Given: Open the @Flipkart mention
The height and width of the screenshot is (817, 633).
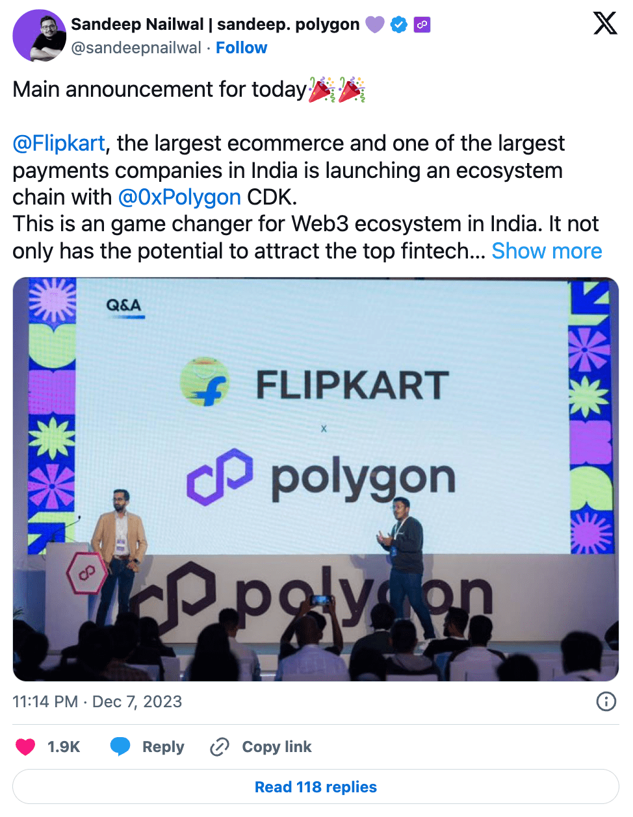Looking at the screenshot, I should (58, 143).
